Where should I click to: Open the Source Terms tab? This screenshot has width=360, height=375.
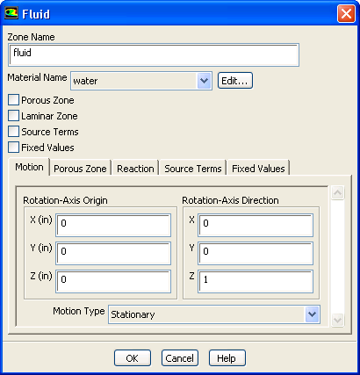pyautogui.click(x=193, y=169)
